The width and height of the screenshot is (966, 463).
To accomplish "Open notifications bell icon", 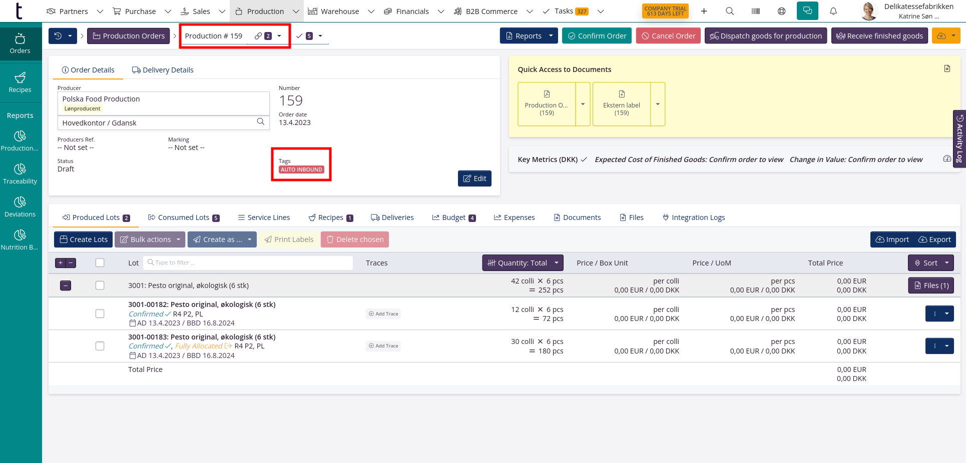I will tap(833, 11).
